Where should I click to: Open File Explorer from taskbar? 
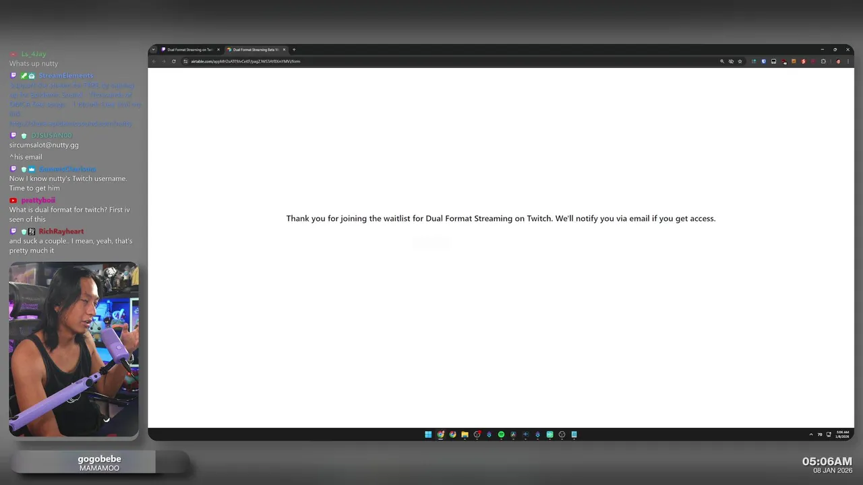point(465,434)
